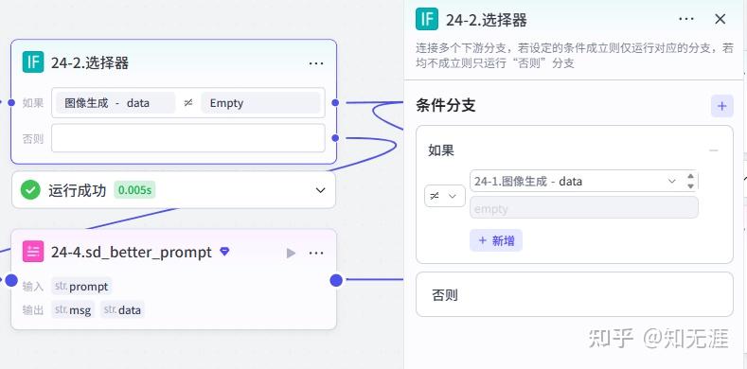Click the 否则 branch output port
The width and height of the screenshot is (747, 369).
(335, 138)
